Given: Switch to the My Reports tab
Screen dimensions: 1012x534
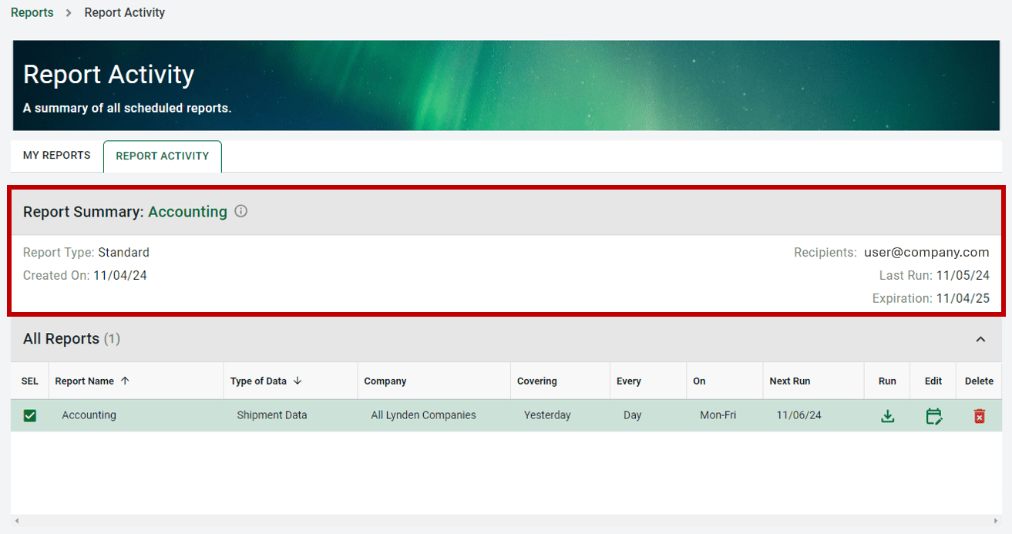Looking at the screenshot, I should (x=57, y=156).
